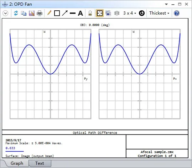Add text with the A tool
This screenshot has width=192, height=168.
[x=81, y=13]
